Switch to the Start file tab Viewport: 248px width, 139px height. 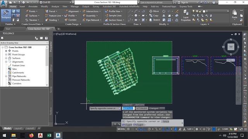click(8, 29)
